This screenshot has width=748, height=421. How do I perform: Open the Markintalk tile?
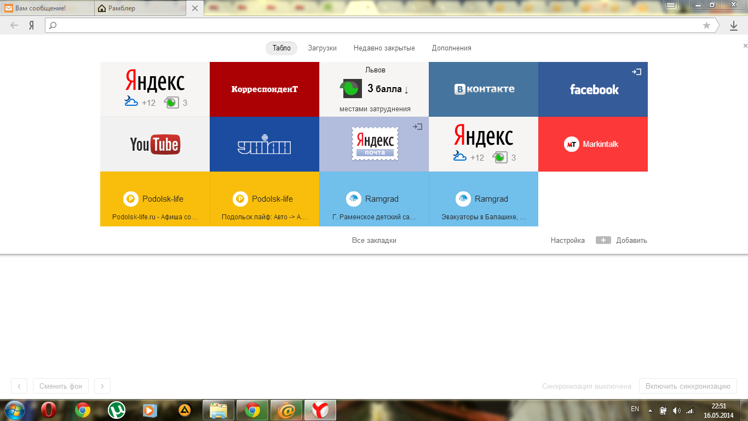pyautogui.click(x=593, y=144)
